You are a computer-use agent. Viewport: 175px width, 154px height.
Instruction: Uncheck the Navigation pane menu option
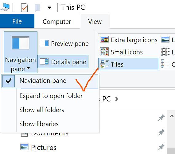pos(50,81)
